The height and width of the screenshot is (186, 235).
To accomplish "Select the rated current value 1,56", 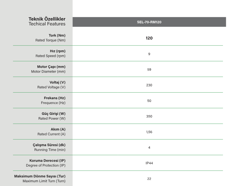I will 149,132.
